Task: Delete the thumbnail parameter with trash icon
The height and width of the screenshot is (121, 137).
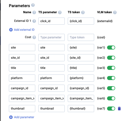Action: (x=119, y=109)
